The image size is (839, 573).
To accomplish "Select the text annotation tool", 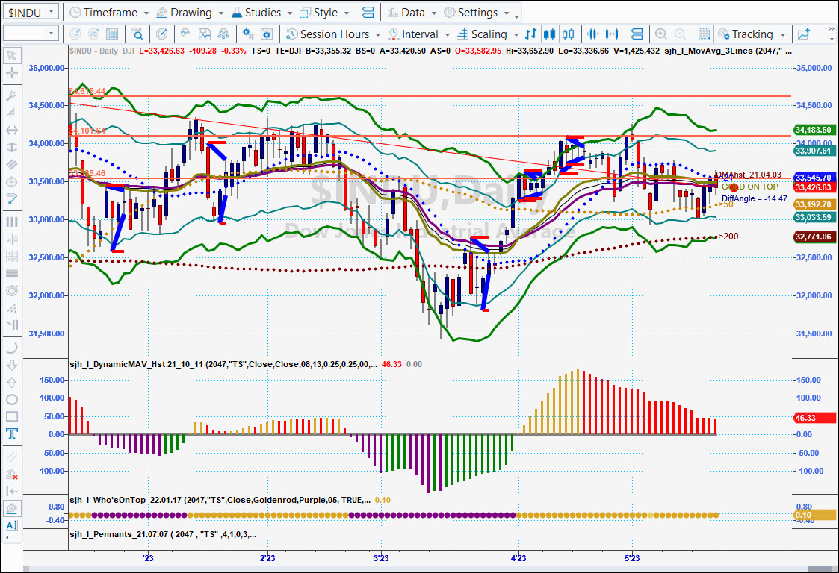I will click(12, 433).
